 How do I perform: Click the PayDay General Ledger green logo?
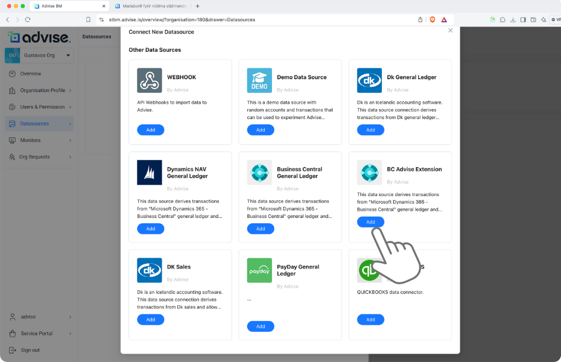click(259, 270)
